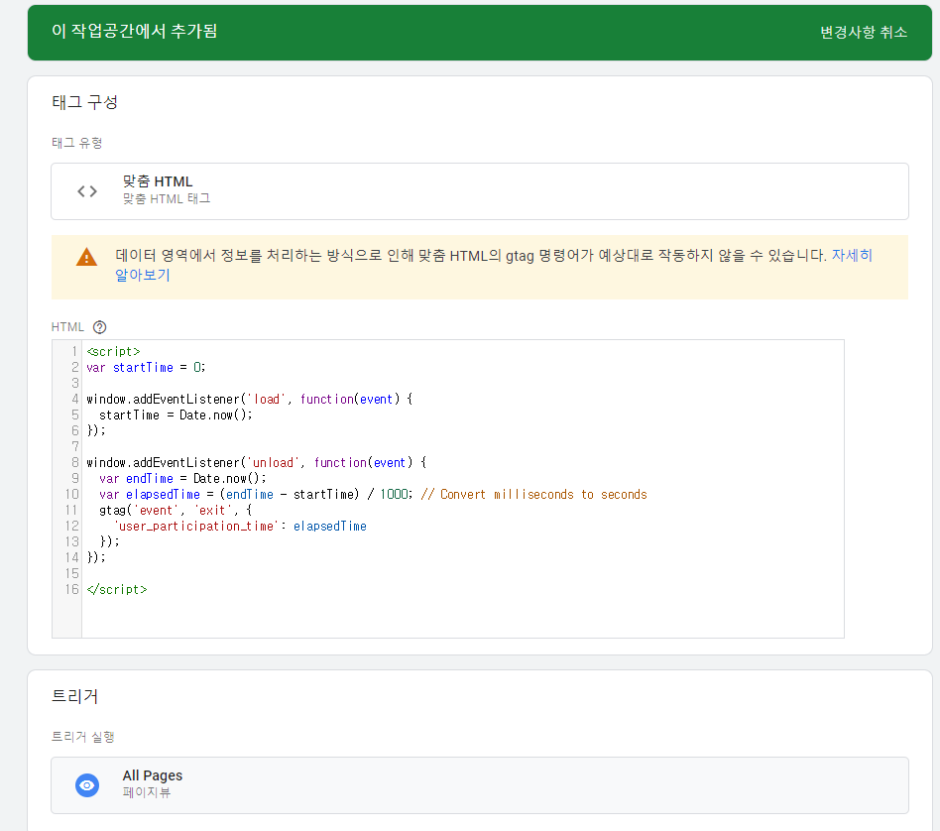
Task: Click the 페이지뷰 subtitle under All Pages
Action: 147,792
